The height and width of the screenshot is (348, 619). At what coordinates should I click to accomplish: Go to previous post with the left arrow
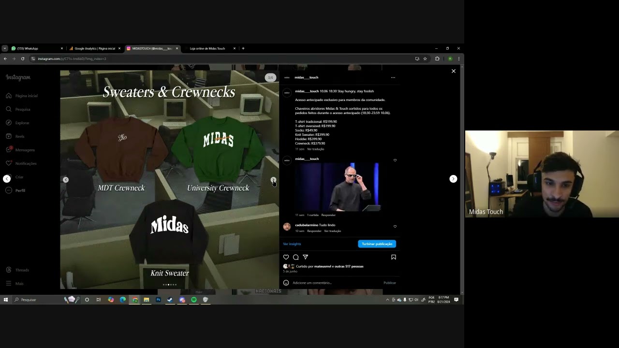click(7, 179)
